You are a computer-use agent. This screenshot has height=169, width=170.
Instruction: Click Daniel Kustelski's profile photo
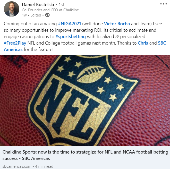coord(12,9)
